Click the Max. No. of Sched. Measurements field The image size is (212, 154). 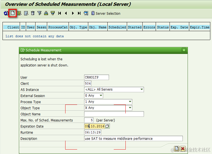tap(89, 120)
